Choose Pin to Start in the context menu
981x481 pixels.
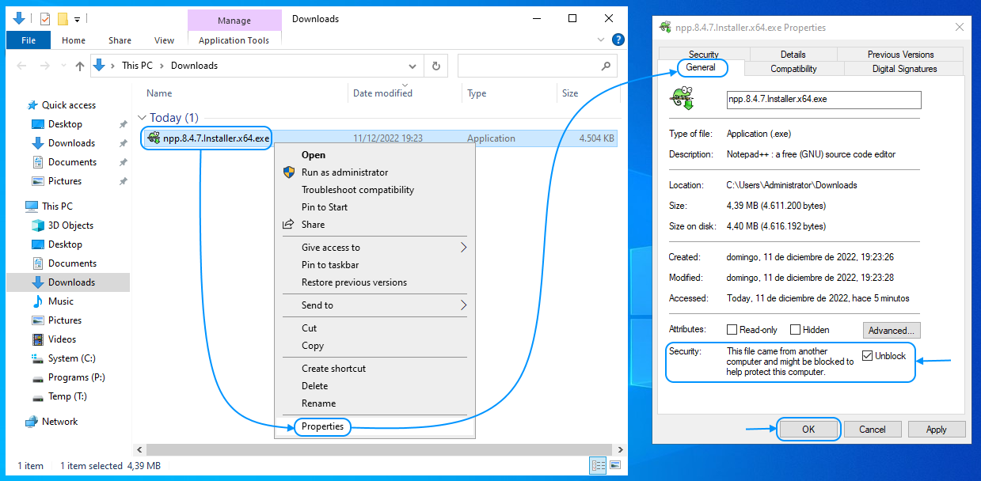(x=325, y=207)
